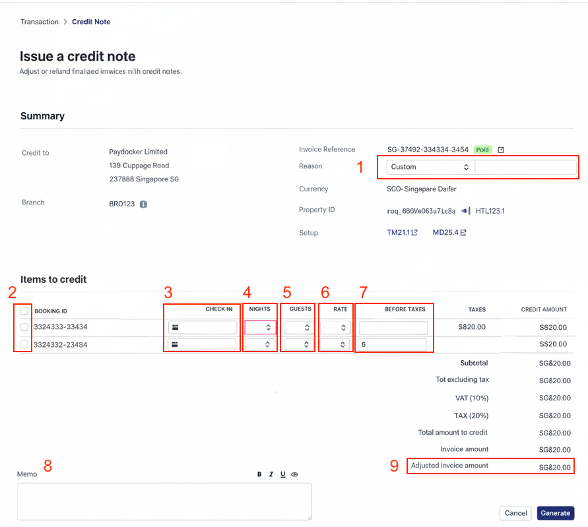Click calendar icon for booking 3324332-23484

(x=176, y=344)
